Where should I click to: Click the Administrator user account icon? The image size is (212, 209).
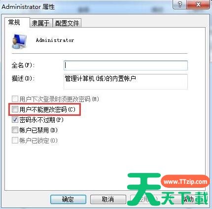click(x=19, y=41)
